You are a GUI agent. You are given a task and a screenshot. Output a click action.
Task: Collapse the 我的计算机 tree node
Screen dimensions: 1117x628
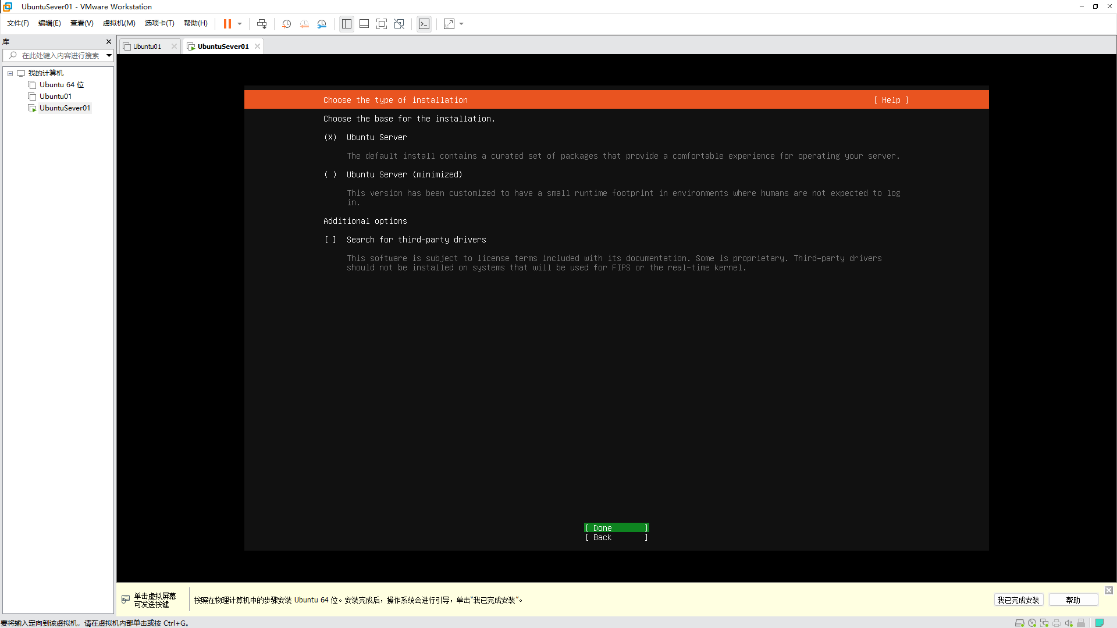[10, 73]
